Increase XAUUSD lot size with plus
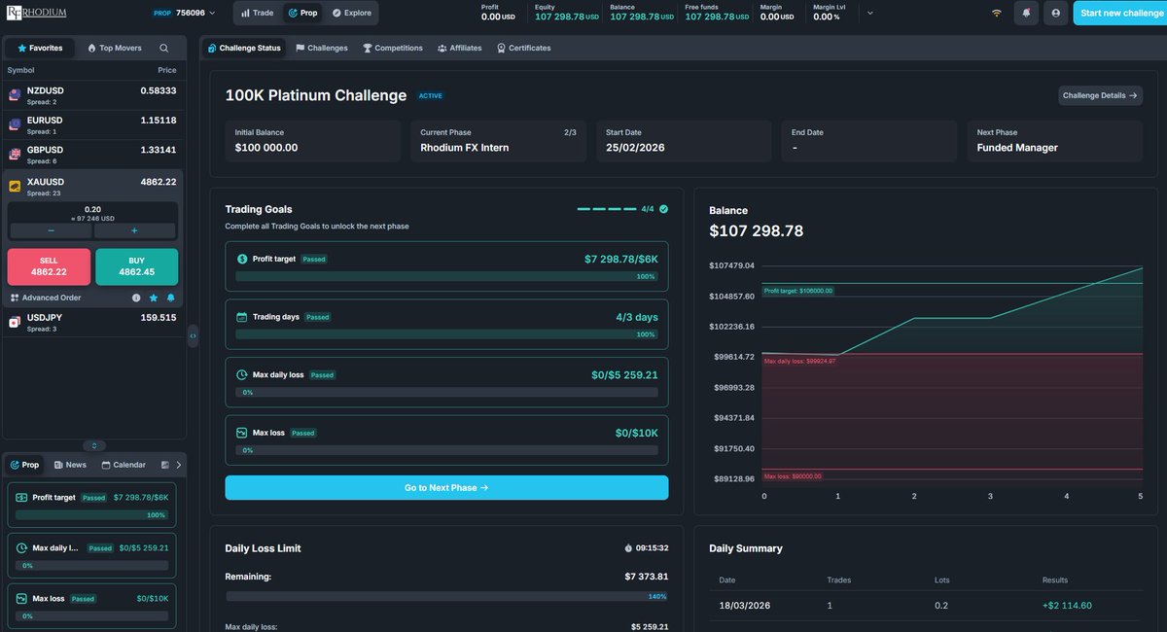Image resolution: width=1167 pixels, height=632 pixels. (134, 230)
